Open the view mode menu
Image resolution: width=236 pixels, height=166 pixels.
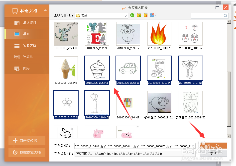[153, 15]
